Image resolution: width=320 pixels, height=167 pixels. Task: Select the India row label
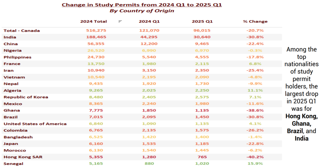(x=10, y=37)
